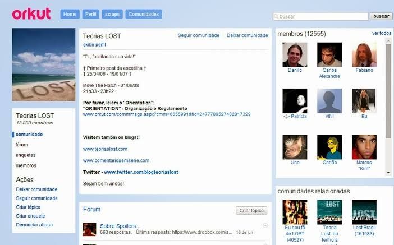Click the Fabiano name link
Image resolution: width=394 pixels, height=245 pixels.
(364, 70)
